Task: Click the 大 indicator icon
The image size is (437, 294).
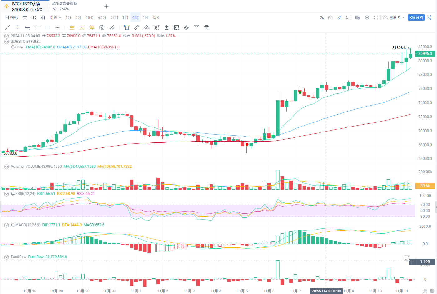Action: coord(82,27)
